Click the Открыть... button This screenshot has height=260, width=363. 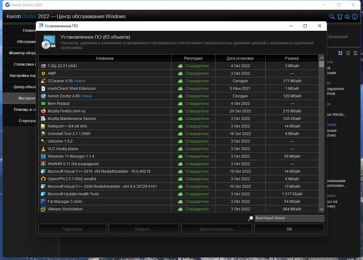pyautogui.click(x=144, y=229)
